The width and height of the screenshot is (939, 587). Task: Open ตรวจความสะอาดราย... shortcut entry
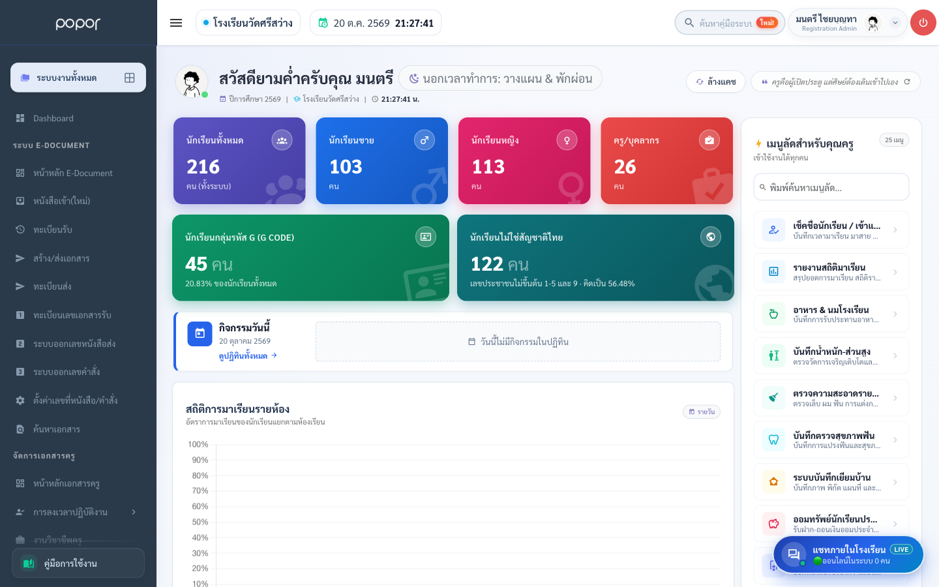(x=831, y=398)
